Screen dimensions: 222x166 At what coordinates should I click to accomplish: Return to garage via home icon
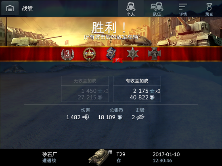10,8
